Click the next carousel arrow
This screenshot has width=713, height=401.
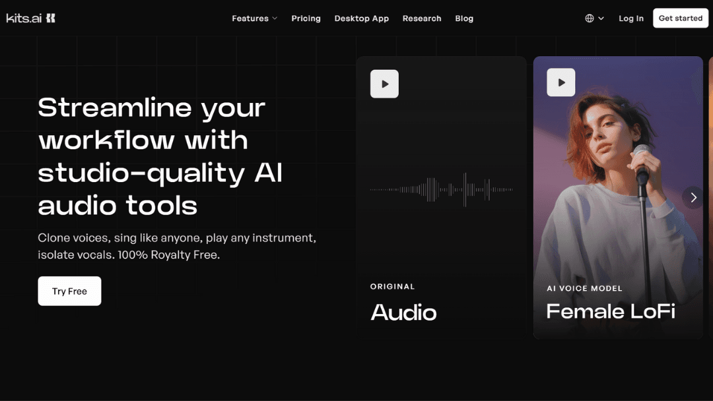[x=693, y=198]
